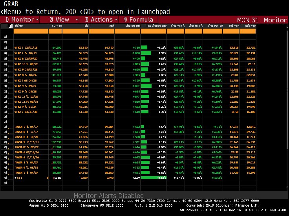Click the Ticker column header
This screenshot has width=289, height=216.
pyautogui.click(x=19, y=26)
